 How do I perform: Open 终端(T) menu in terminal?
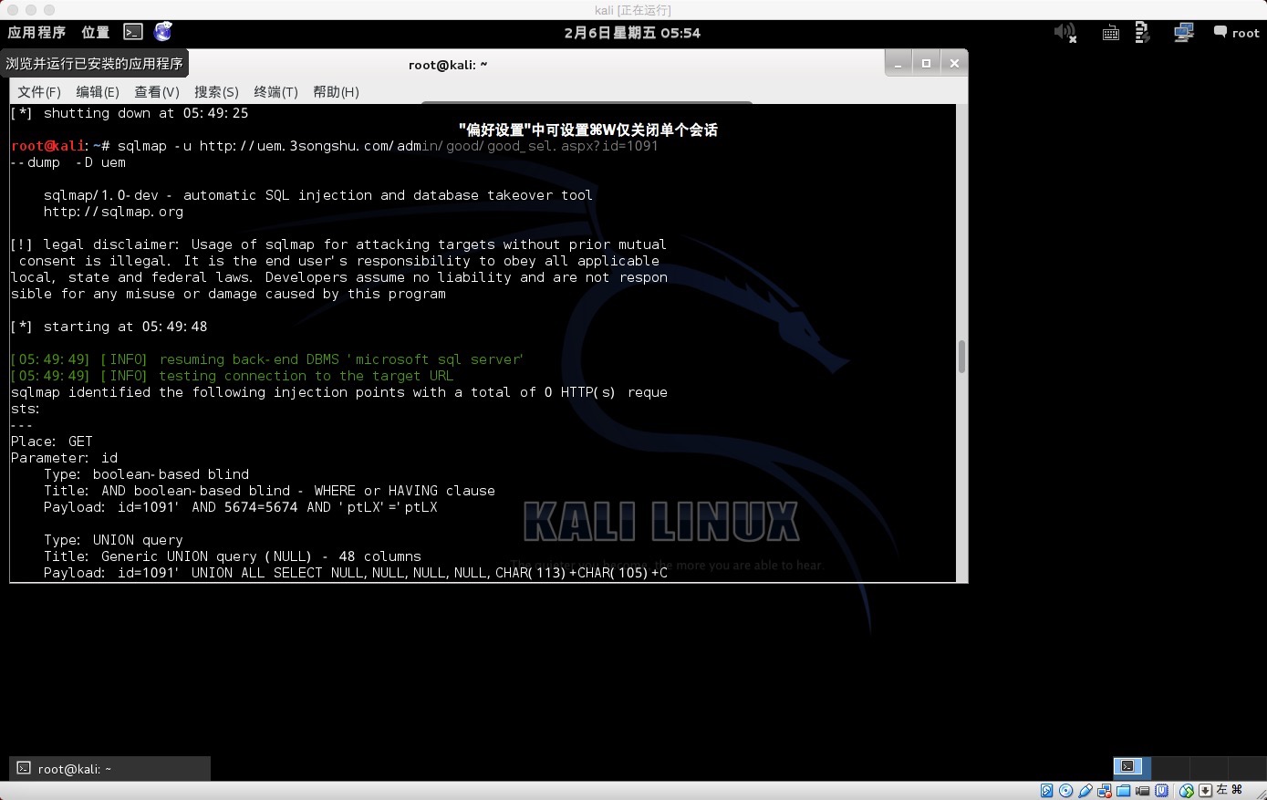pos(275,92)
